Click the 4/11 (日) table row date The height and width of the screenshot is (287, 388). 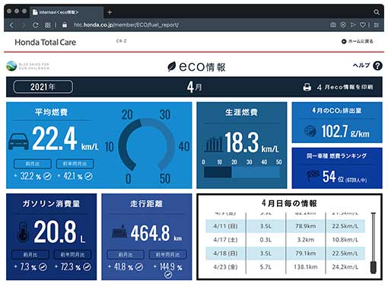225,226
